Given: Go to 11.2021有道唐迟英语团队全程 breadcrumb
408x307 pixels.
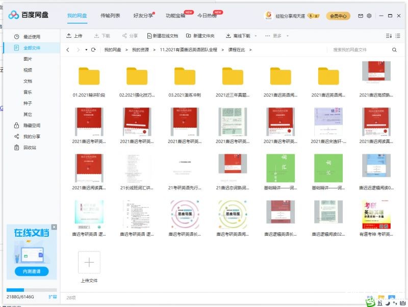Looking at the screenshot, I should 188,49.
